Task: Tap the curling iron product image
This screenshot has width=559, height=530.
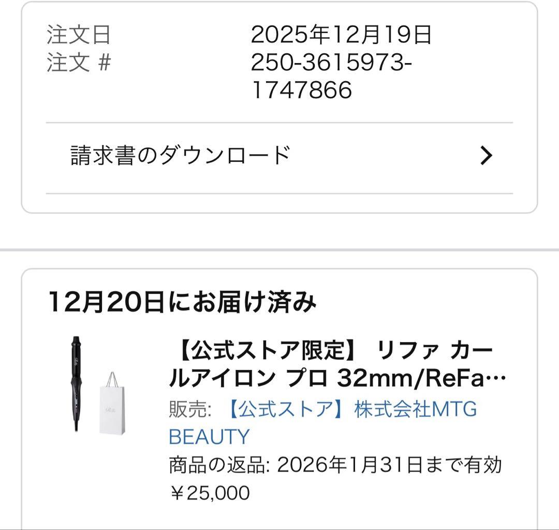Action: (78, 384)
